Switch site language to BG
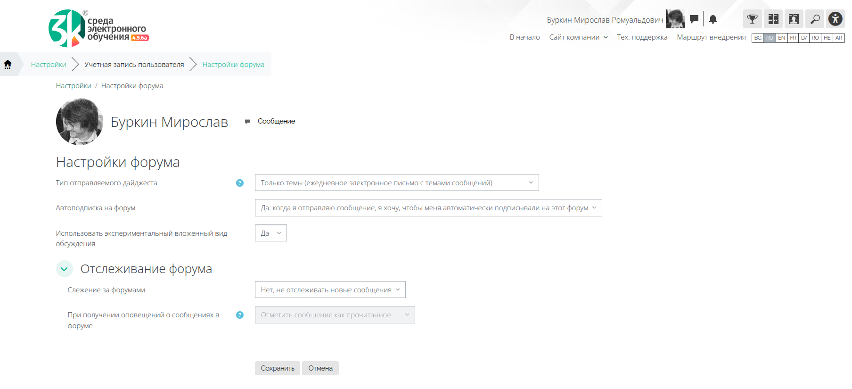The width and height of the screenshot is (852, 389). [x=758, y=38]
